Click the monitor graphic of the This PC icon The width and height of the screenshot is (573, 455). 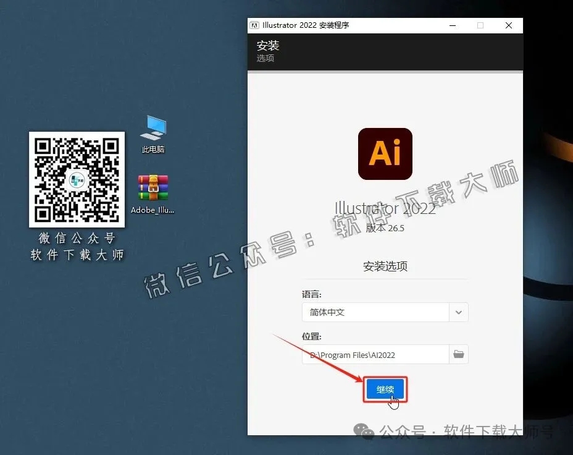(x=152, y=127)
